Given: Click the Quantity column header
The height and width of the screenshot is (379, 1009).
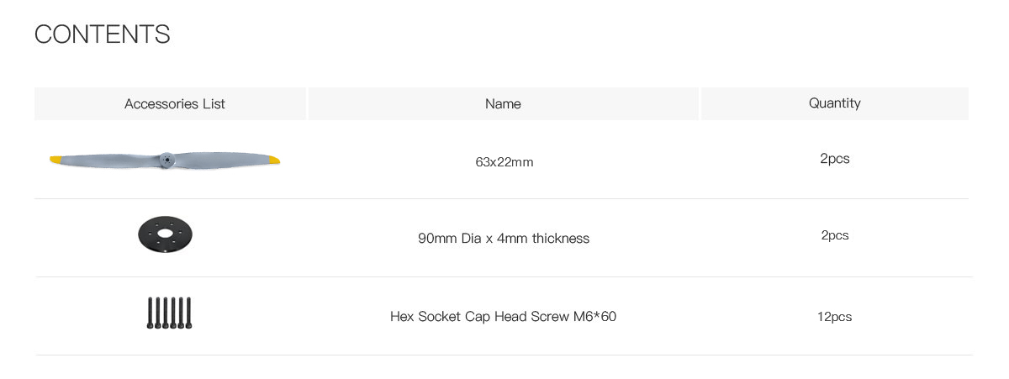Looking at the screenshot, I should tap(834, 103).
